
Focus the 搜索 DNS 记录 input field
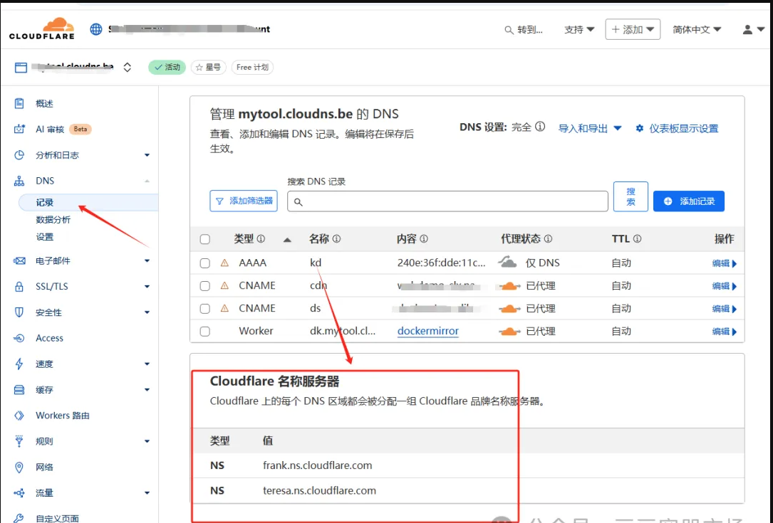point(447,201)
